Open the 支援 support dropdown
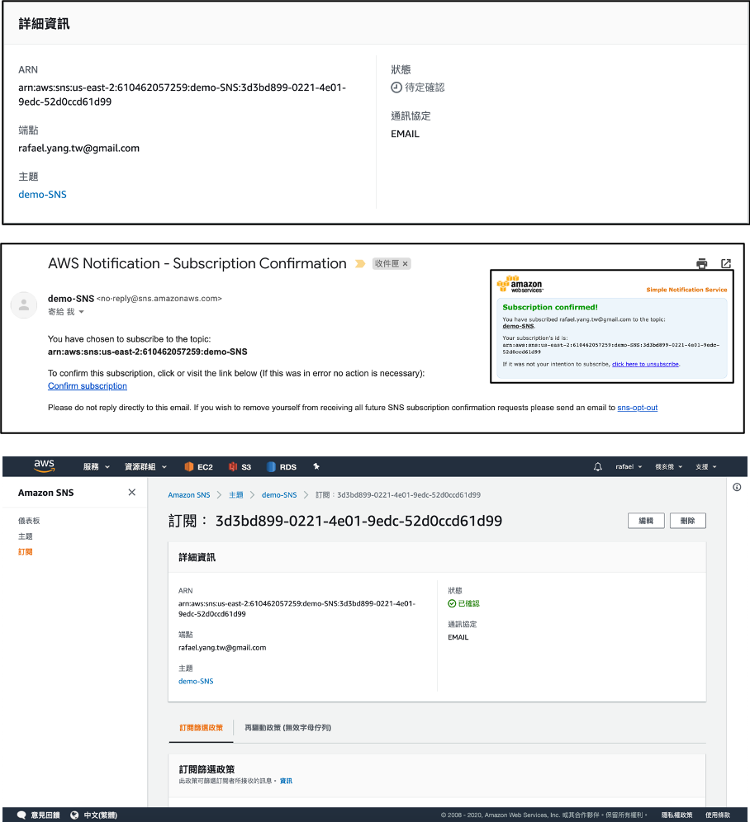 tap(706, 466)
